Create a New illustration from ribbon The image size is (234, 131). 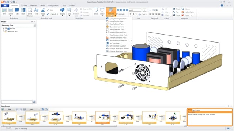point(4,11)
